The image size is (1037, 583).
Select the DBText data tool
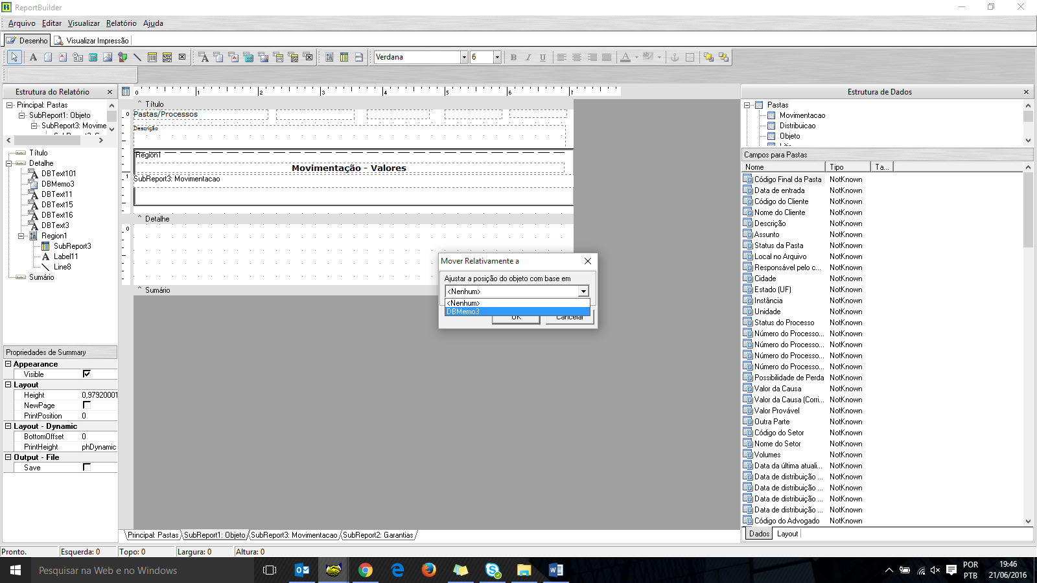coord(204,57)
